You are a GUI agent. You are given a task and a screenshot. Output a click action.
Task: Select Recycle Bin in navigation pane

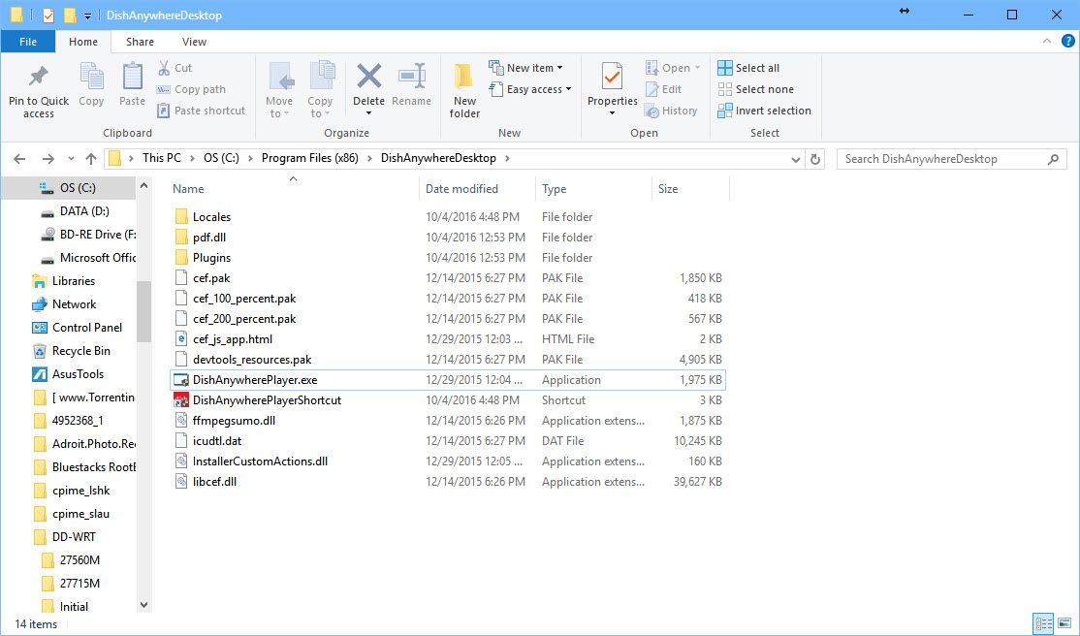pos(71,351)
